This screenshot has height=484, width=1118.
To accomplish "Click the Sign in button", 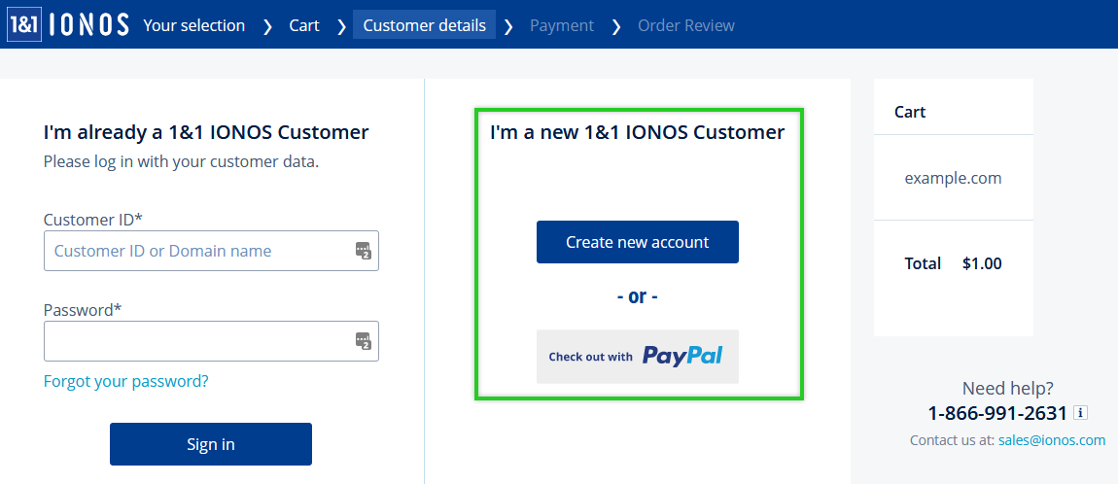I will 211,444.
